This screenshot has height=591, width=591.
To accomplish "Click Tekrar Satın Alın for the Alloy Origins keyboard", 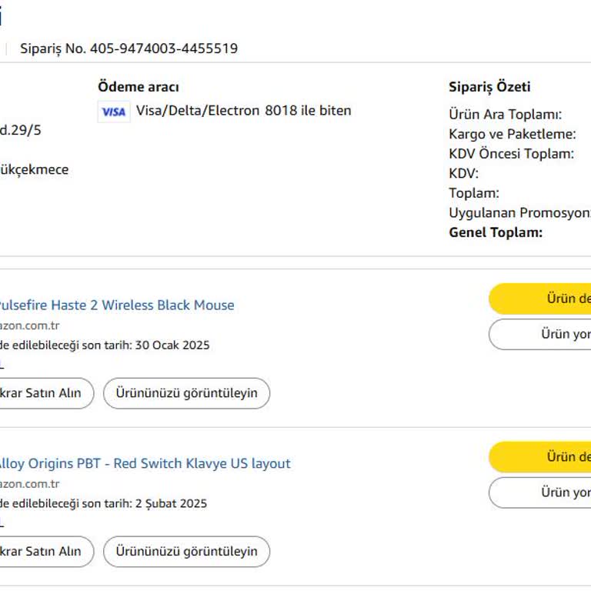I will click(45, 552).
